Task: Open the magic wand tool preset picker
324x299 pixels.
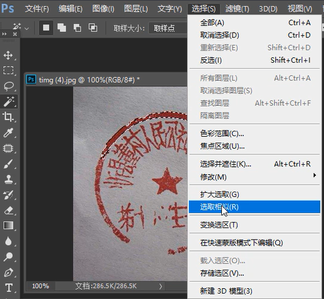Action: click(x=21, y=27)
